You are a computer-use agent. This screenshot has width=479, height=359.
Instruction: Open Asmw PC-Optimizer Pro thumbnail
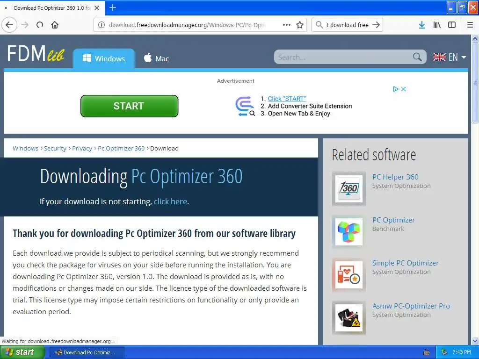(x=349, y=318)
